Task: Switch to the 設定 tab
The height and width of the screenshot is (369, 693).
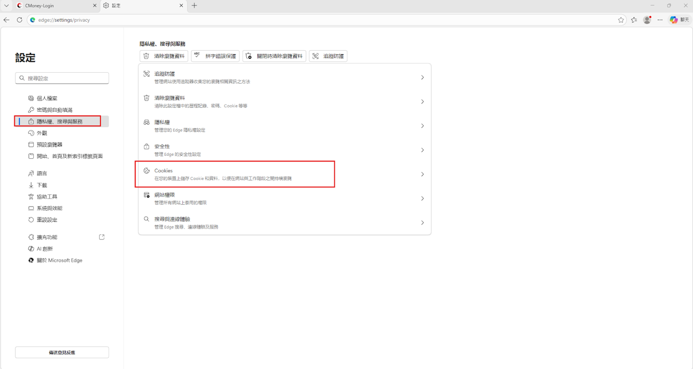Action: coord(143,6)
